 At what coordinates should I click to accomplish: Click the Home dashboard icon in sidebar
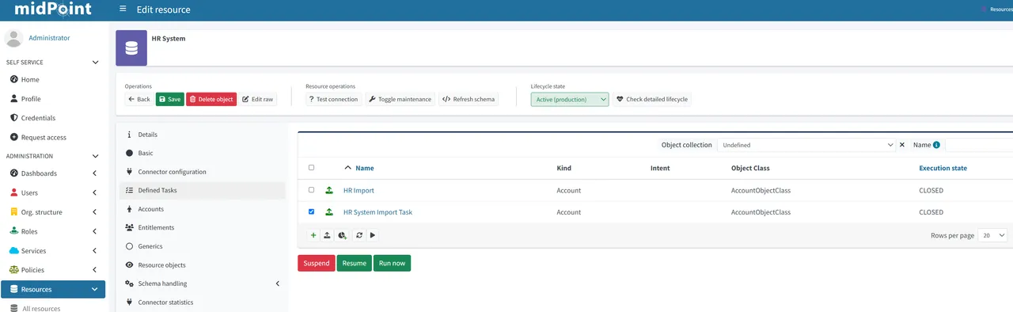point(14,79)
